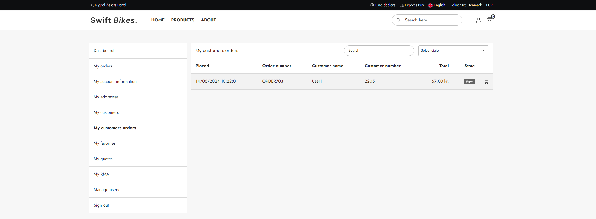Click the UK flag language icon

point(430,5)
